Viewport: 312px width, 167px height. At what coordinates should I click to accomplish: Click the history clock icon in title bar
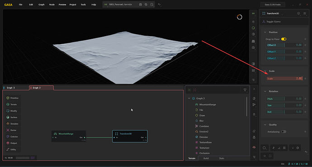[152, 5]
